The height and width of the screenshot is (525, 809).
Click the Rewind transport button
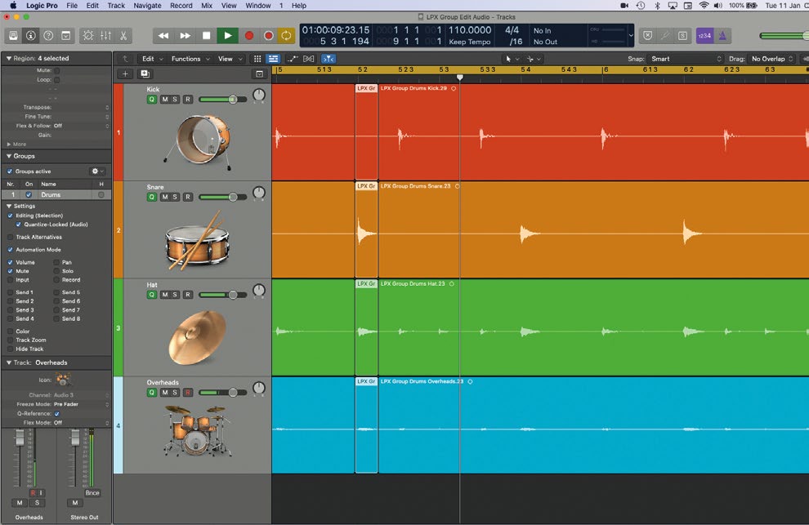coord(163,36)
